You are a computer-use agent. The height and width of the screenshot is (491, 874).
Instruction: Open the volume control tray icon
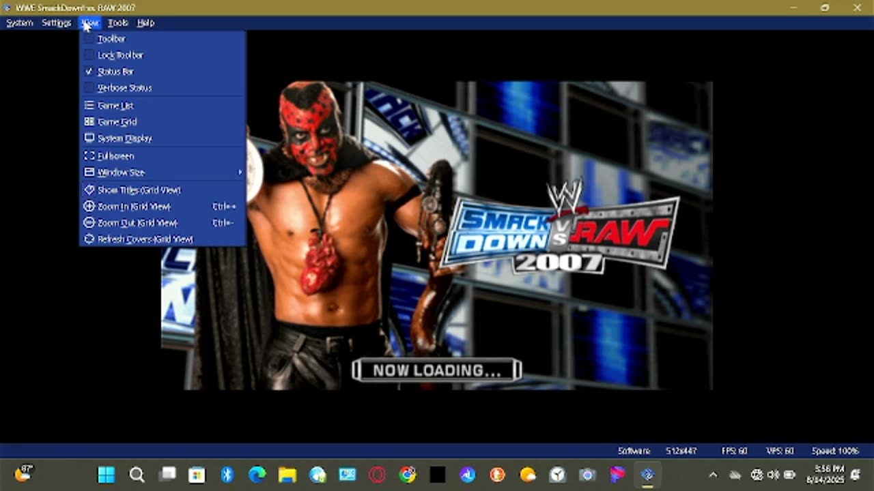click(x=773, y=475)
